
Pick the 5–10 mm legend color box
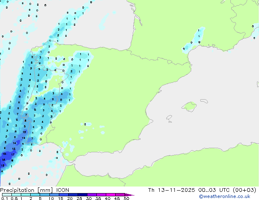(45, 195)
